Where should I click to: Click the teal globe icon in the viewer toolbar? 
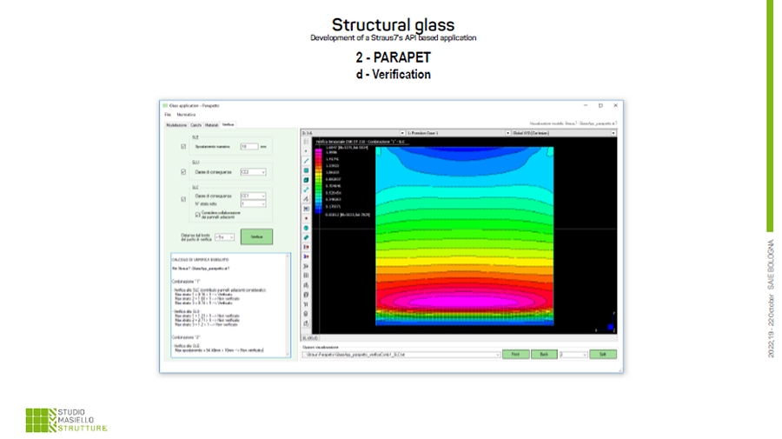click(306, 227)
